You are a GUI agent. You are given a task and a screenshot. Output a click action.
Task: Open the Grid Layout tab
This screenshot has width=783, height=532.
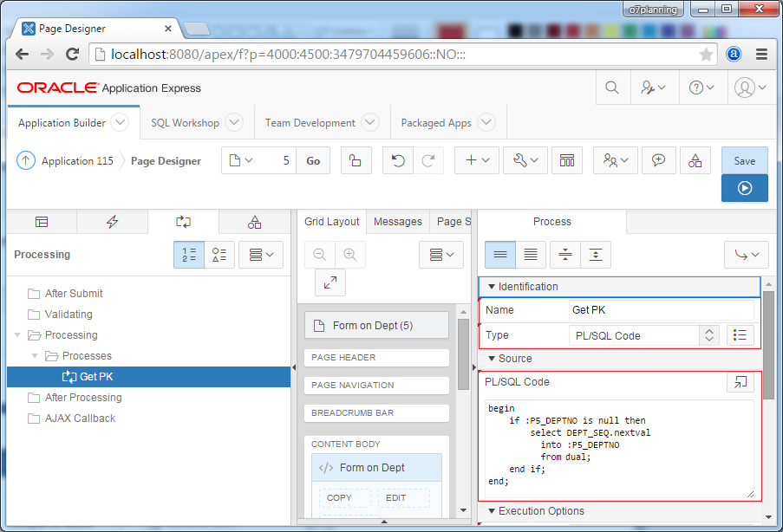click(x=331, y=222)
